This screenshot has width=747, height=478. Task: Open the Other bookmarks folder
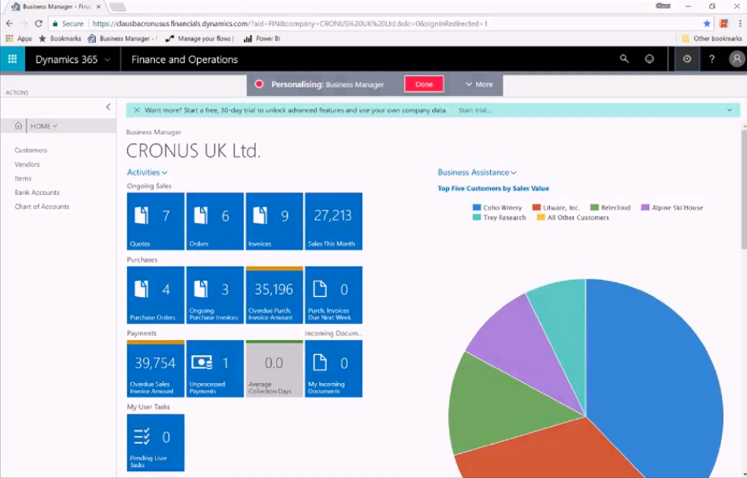point(712,39)
